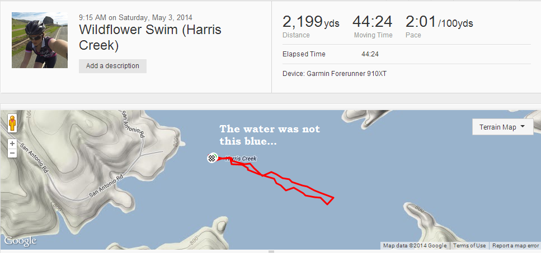Click the Add a description button
The height and width of the screenshot is (253, 541).
click(x=112, y=66)
